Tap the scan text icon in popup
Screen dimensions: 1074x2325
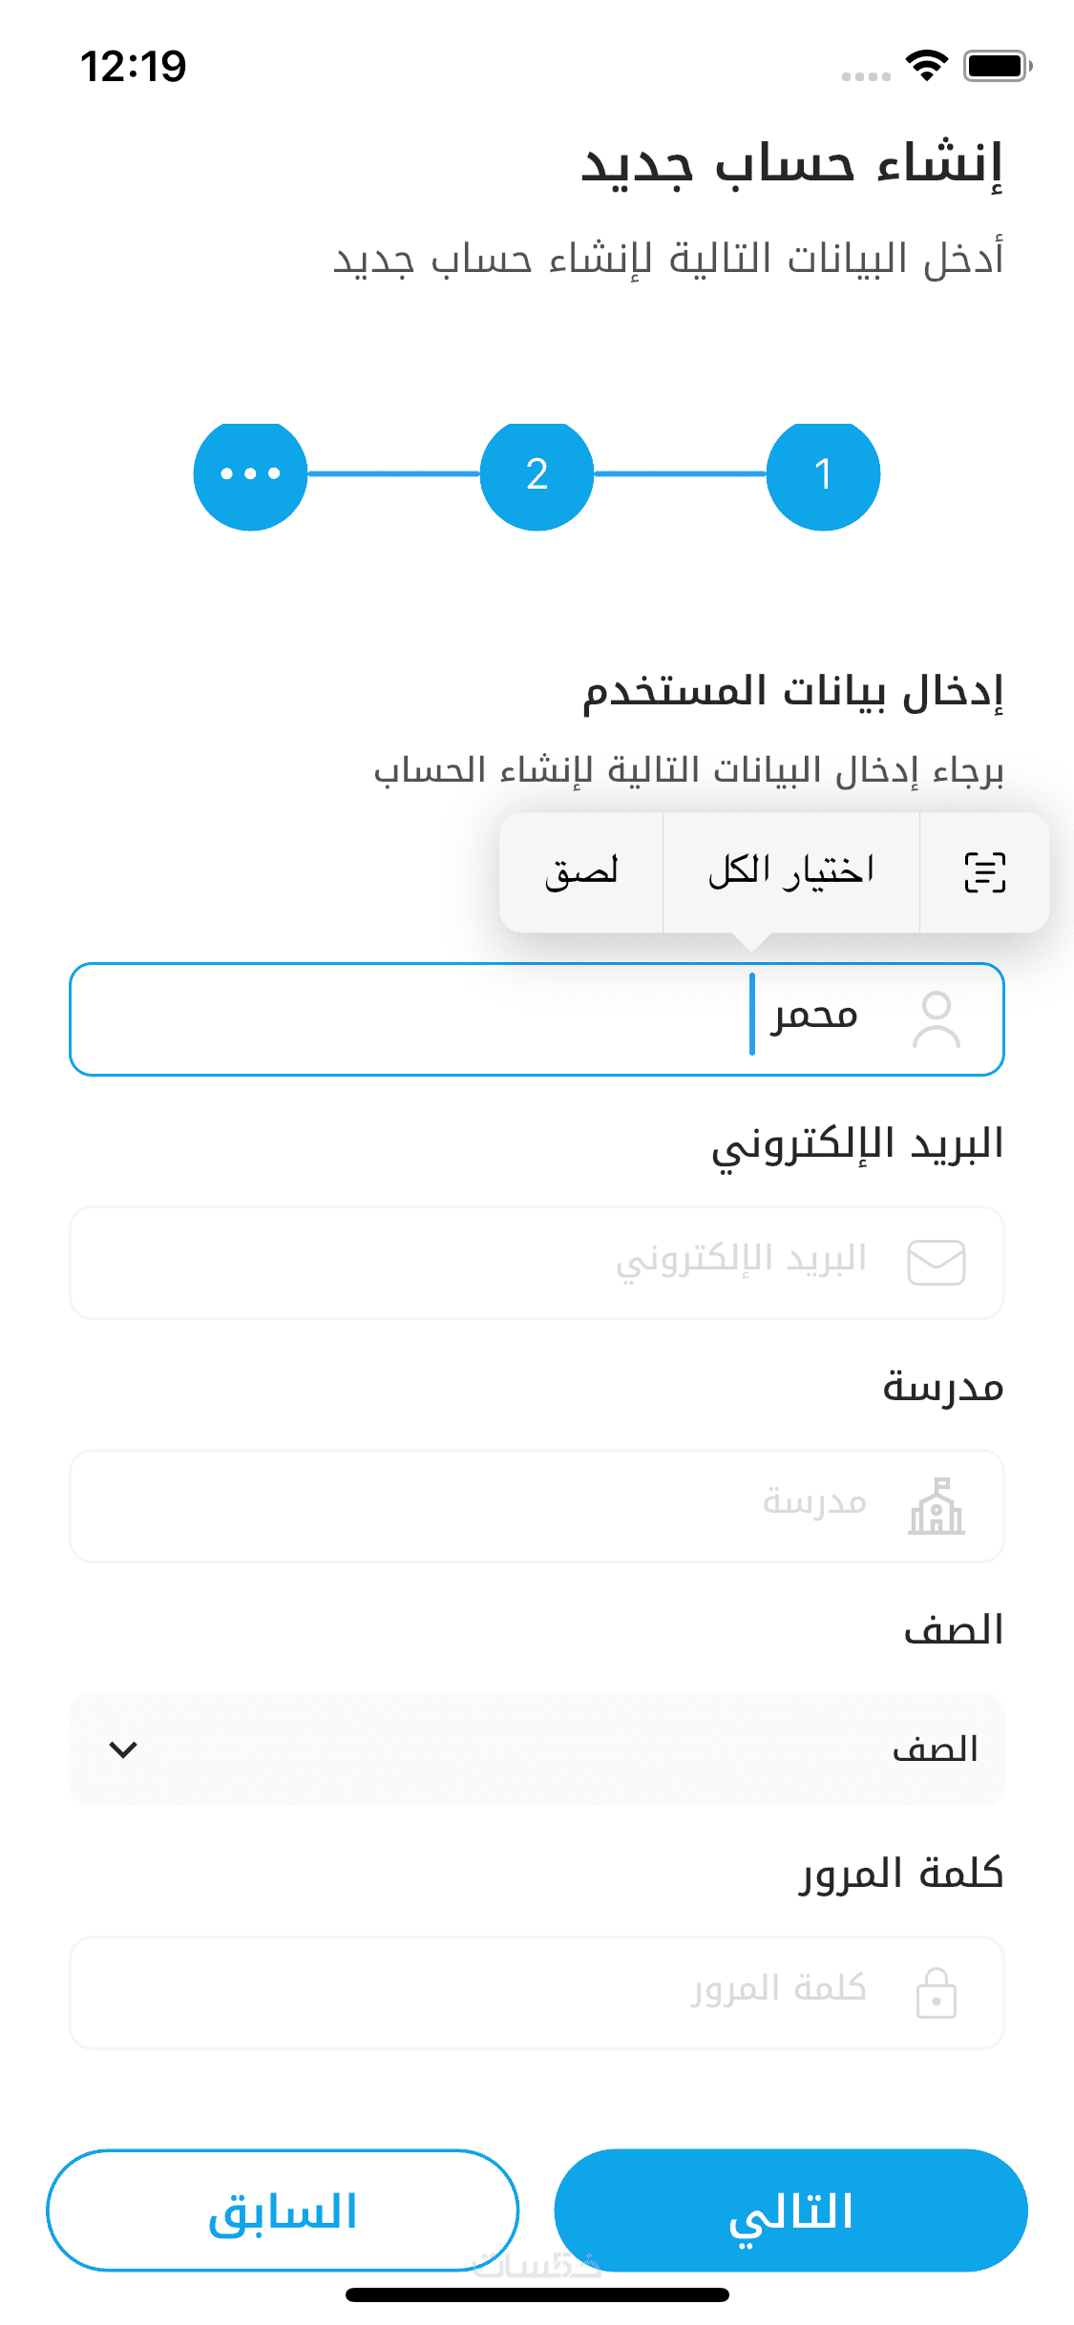point(984,872)
